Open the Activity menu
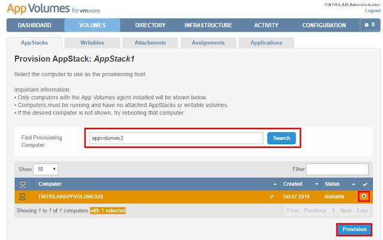 [x=266, y=25]
